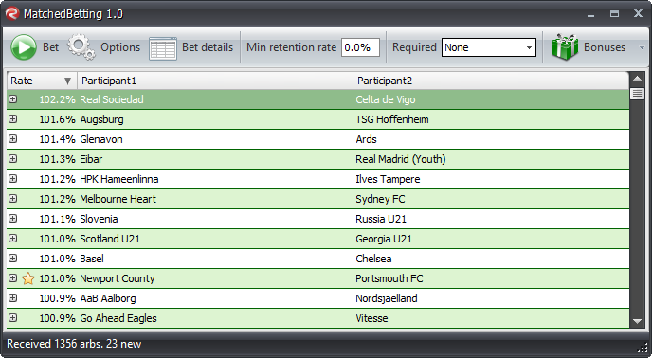Select the Portsmouth FC cell
Screen dimensions: 652x358
point(491,278)
